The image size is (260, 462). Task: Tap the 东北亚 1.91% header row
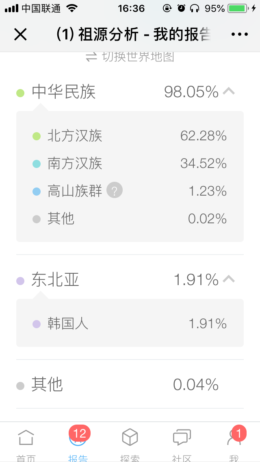pyautogui.click(x=130, y=280)
